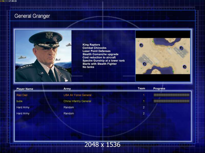Click 'Spectre Gunship at a lower rank'
The image size is (205, 153).
[x=104, y=61]
